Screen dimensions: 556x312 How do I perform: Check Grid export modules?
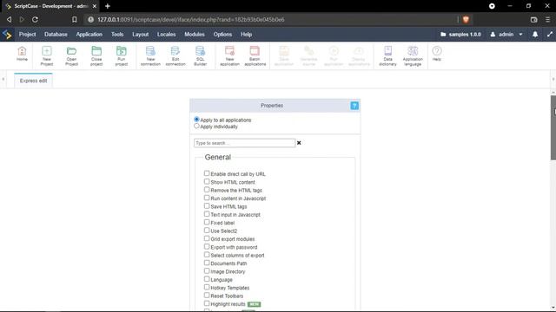(x=207, y=238)
